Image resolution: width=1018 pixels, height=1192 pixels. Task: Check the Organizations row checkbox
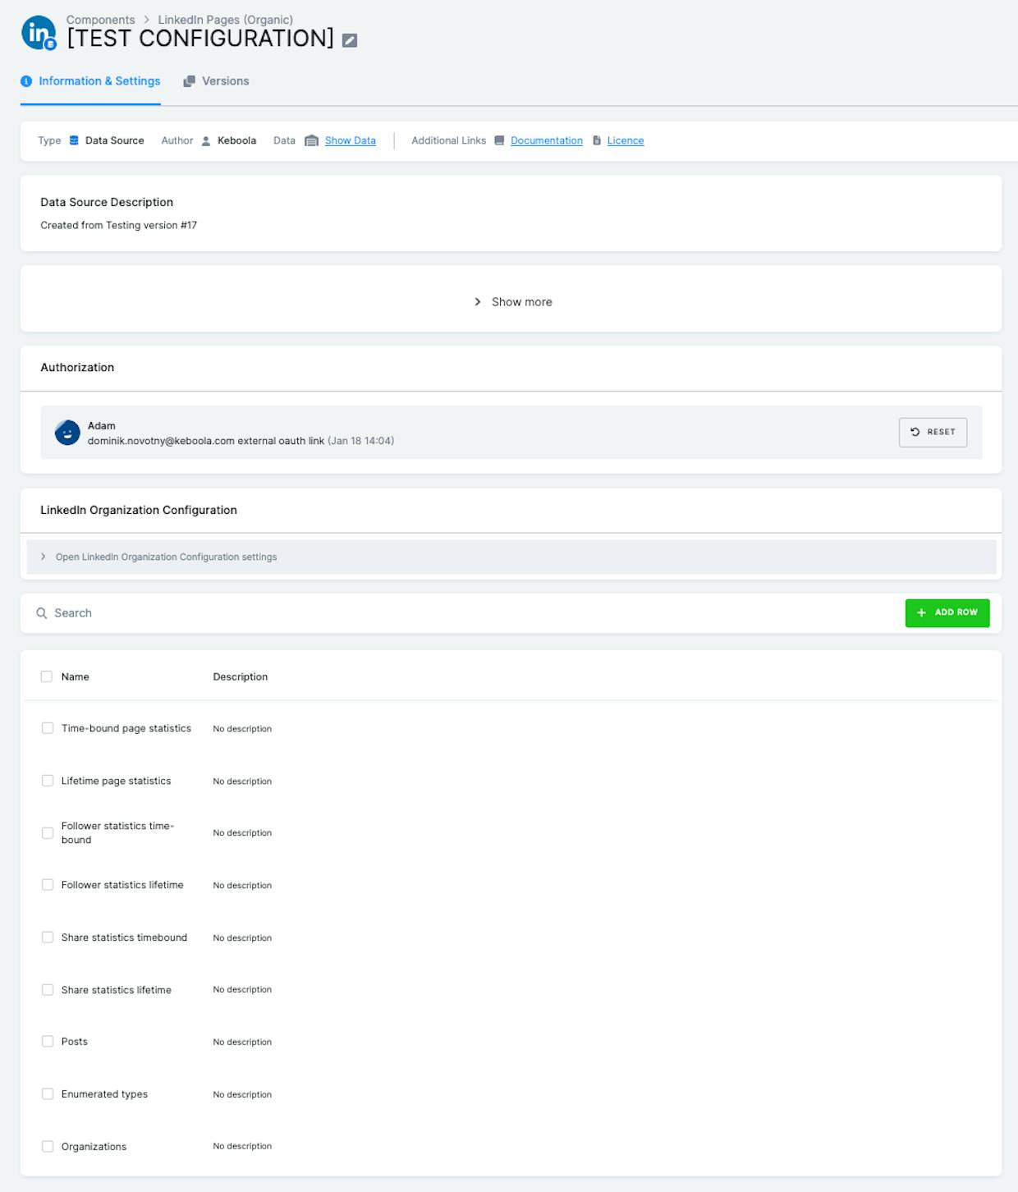[48, 1147]
